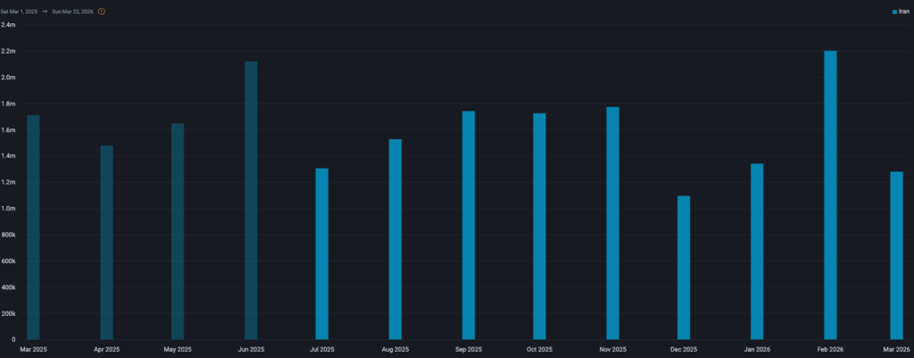The height and width of the screenshot is (358, 914).
Task: Click the 1.4m y-axis label
Action: (x=8, y=156)
